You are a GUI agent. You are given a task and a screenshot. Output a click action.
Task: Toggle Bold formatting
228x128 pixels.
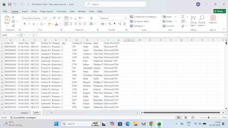(x=24, y=24)
